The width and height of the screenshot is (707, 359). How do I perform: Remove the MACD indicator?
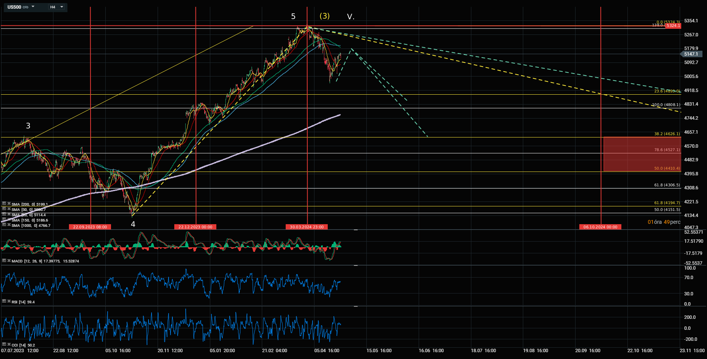tap(9, 261)
